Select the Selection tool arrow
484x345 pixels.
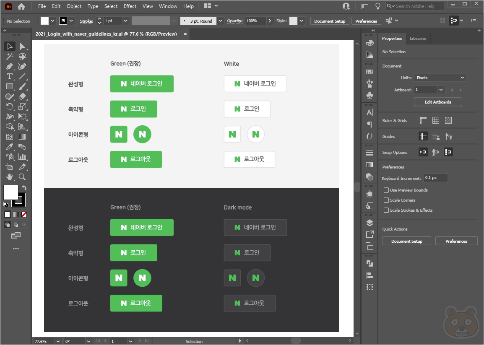click(x=10, y=46)
